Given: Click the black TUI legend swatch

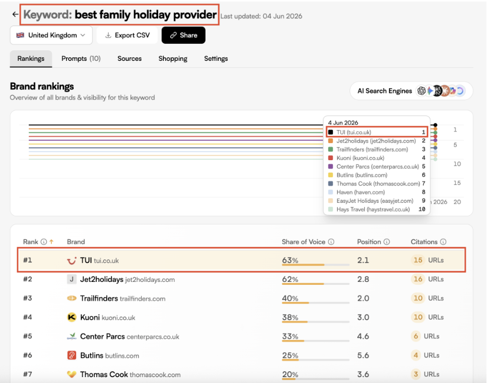Looking at the screenshot, I should click(x=331, y=132).
